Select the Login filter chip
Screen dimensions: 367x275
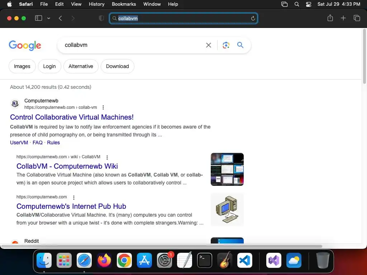coord(49,66)
